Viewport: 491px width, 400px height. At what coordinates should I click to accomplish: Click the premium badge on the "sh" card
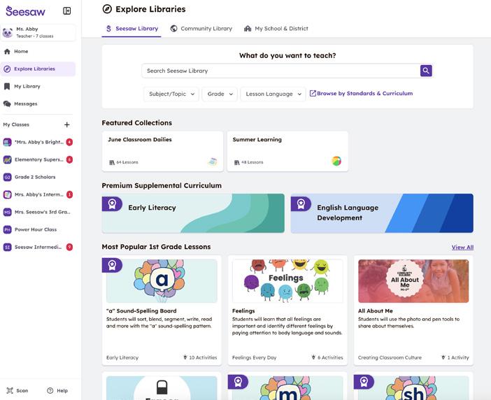click(x=364, y=382)
